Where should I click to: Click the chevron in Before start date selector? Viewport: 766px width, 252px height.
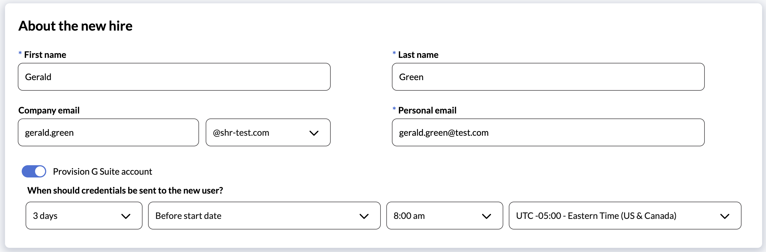[x=364, y=216]
